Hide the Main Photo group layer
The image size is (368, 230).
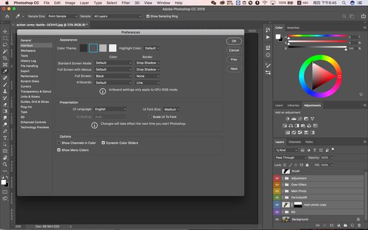(277, 191)
